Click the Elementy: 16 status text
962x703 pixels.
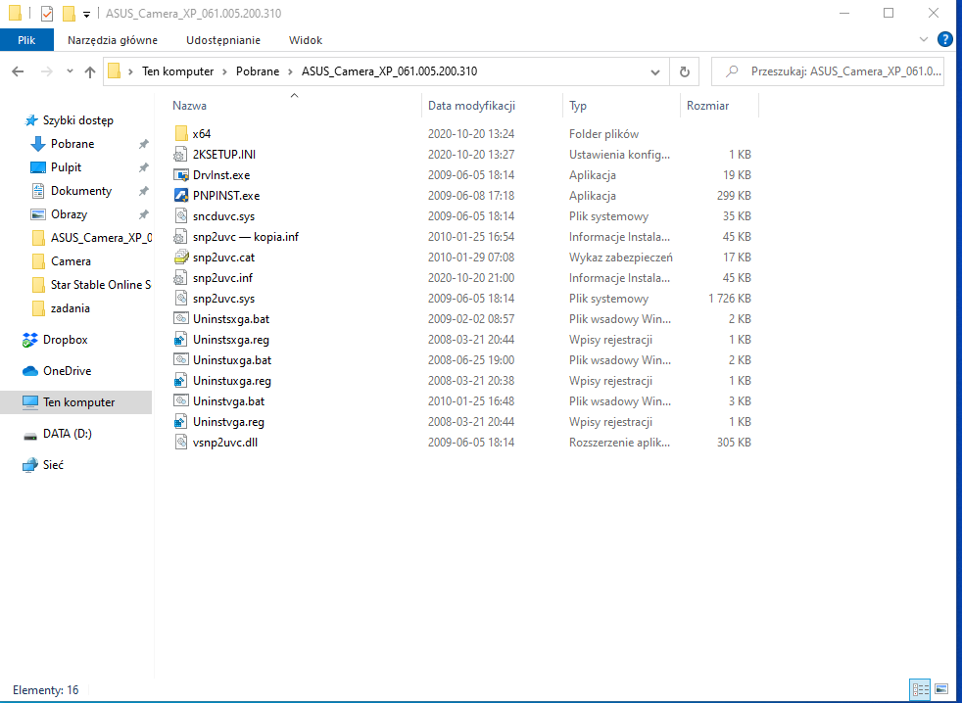coord(45,690)
